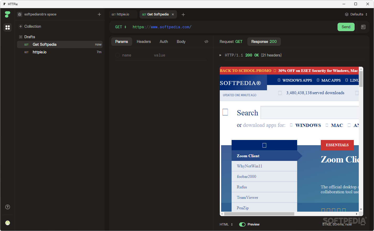Open the help question mark icon
The height and width of the screenshot is (231, 374).
[x=8, y=207]
